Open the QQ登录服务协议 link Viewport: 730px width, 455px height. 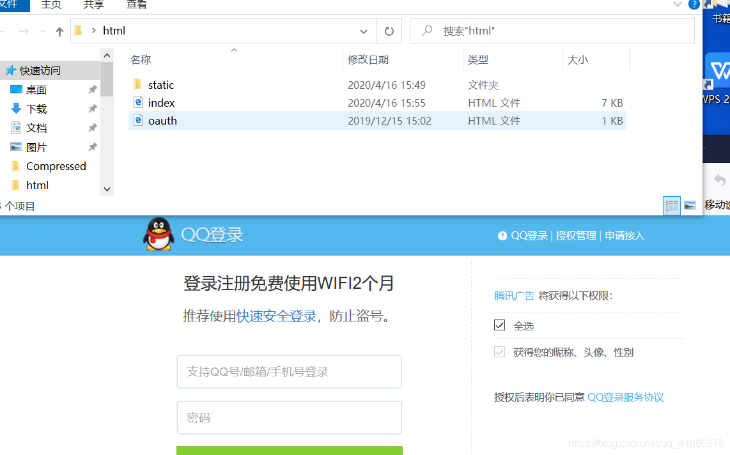(x=625, y=397)
